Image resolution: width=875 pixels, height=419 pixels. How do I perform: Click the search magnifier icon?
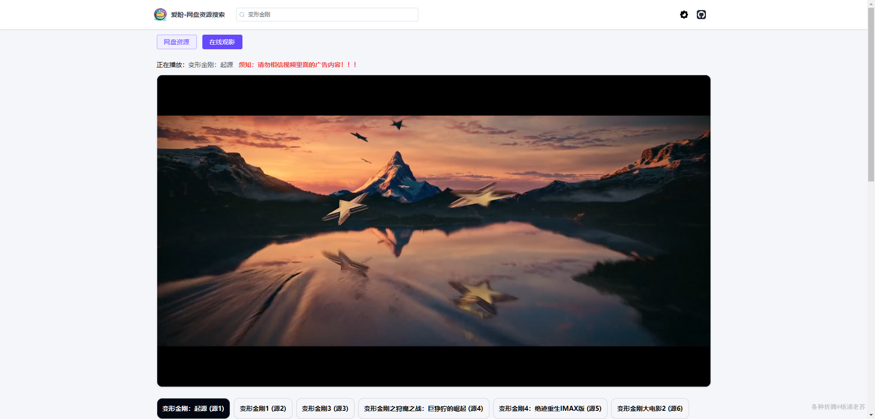click(242, 15)
